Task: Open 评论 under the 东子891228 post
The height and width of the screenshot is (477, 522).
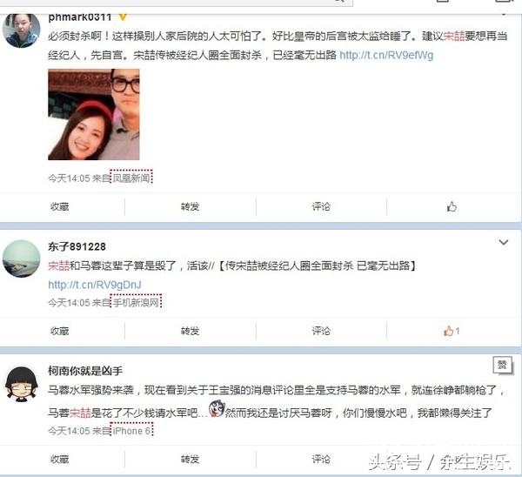Action: [x=321, y=331]
